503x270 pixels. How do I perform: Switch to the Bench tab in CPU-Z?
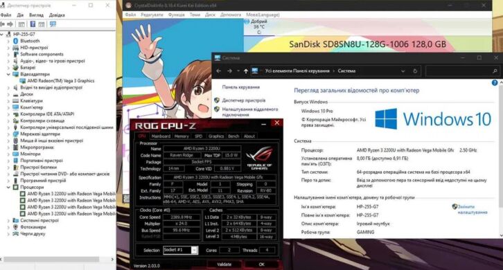pyautogui.click(x=233, y=136)
